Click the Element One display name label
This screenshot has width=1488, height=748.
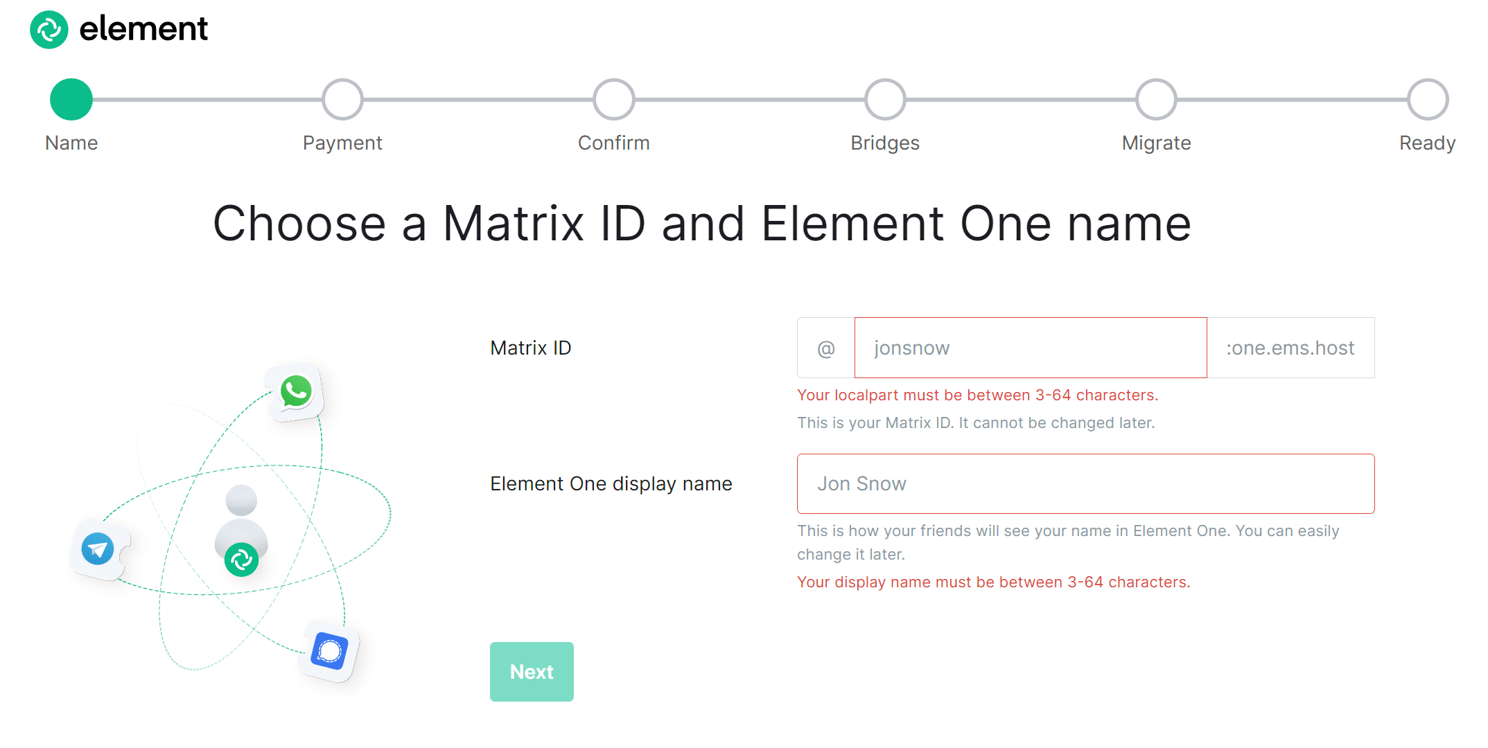pyautogui.click(x=611, y=483)
